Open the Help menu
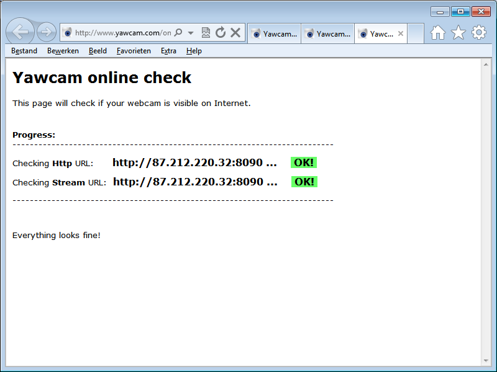The height and width of the screenshot is (372, 497). point(194,51)
